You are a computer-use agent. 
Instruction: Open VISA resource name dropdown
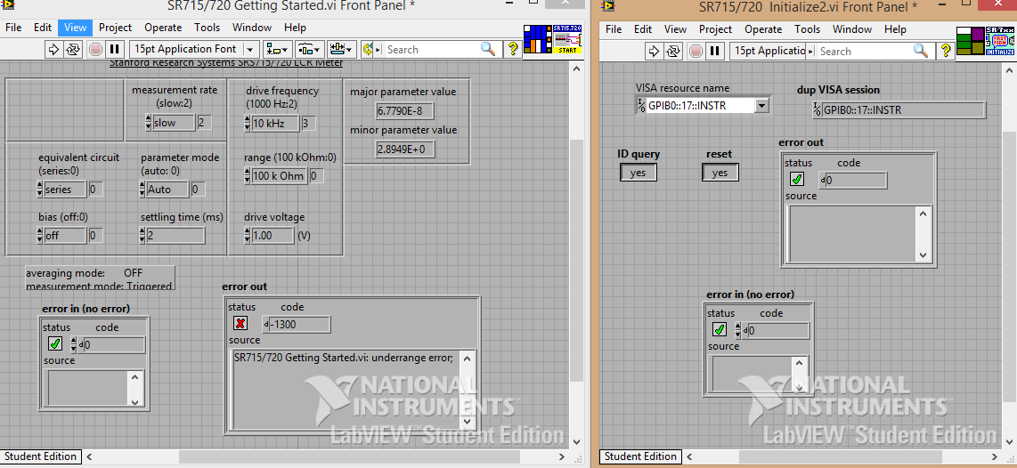pyautogui.click(x=762, y=105)
